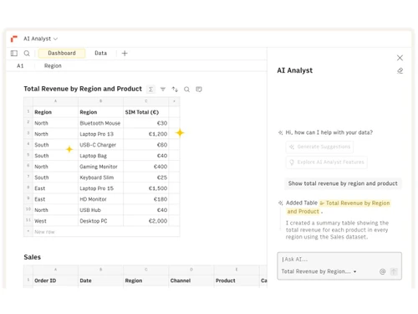Open the AI Analyst workbook dropdown
The image size is (418, 314).
click(41, 39)
